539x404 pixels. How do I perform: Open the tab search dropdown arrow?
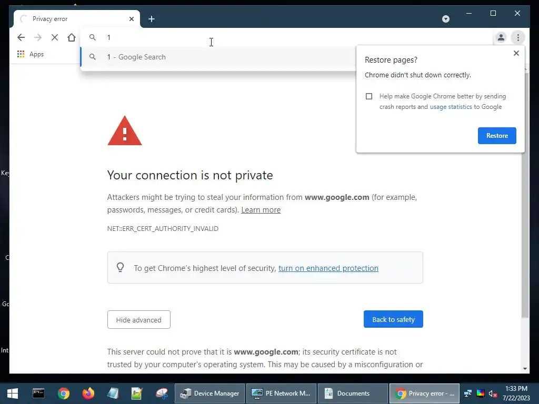click(x=446, y=19)
